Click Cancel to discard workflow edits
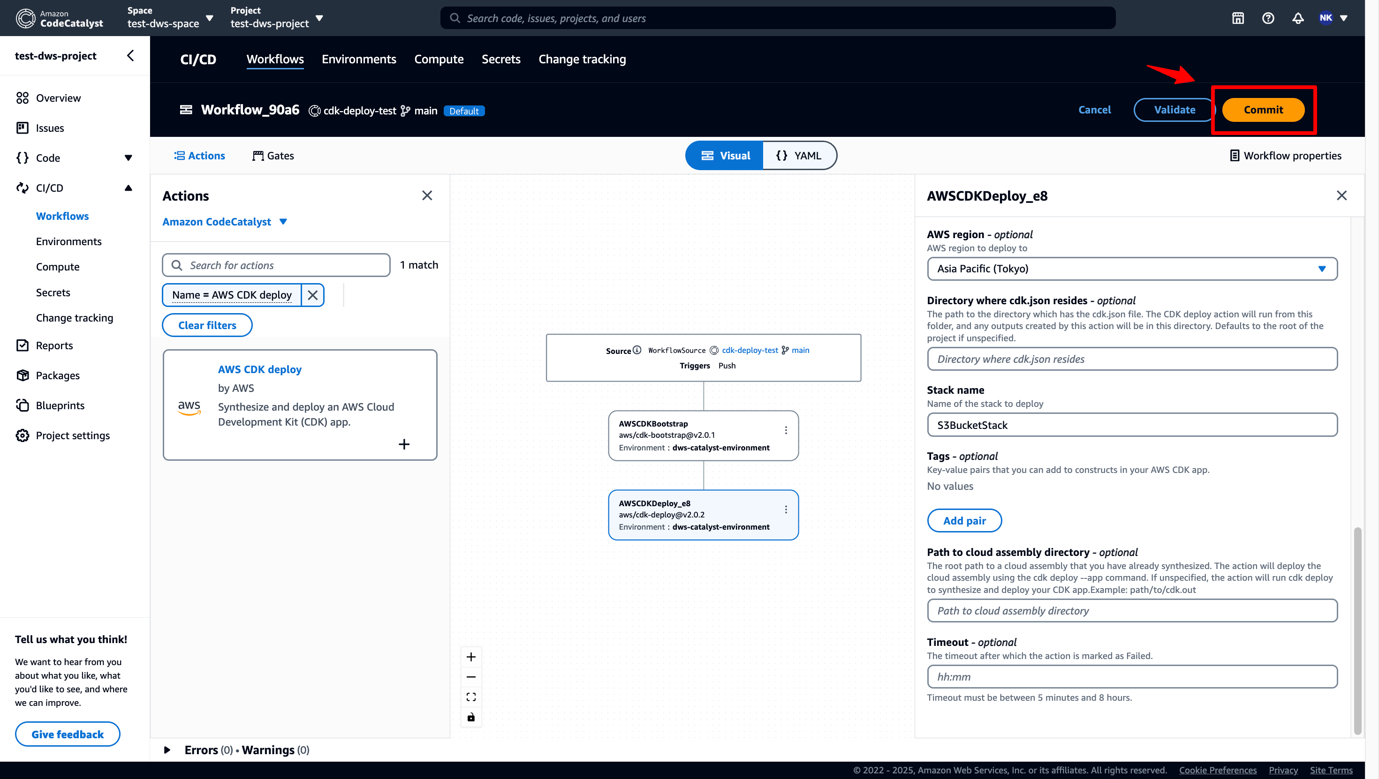The width and height of the screenshot is (1379, 779). [1094, 110]
